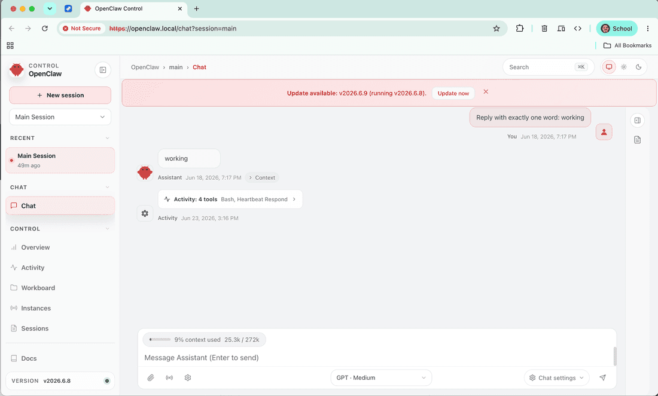The height and width of the screenshot is (396, 658).
Task: Select system theme monitor icon
Action: (x=609, y=67)
